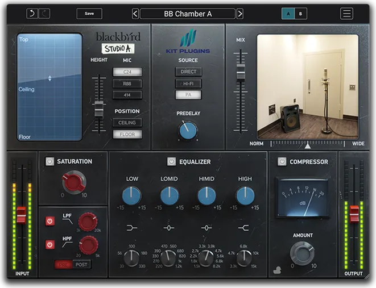
Task: Click the LOMID bell shape icon
Action: coord(169,228)
